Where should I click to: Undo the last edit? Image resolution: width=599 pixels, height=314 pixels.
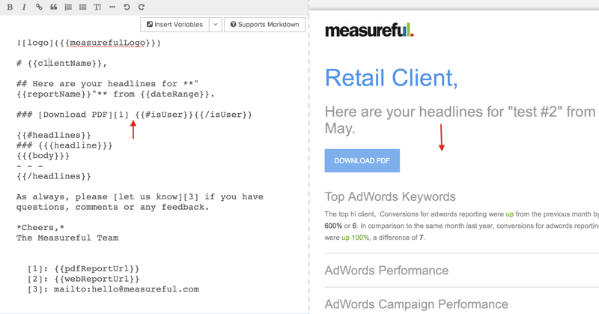point(127,7)
